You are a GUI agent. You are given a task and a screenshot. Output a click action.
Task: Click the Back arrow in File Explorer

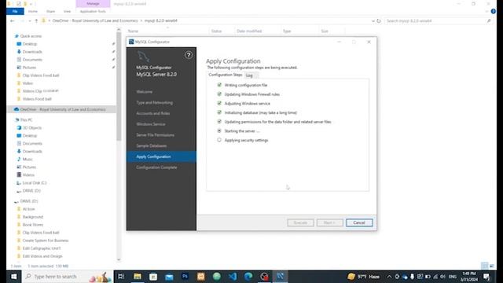13,21
